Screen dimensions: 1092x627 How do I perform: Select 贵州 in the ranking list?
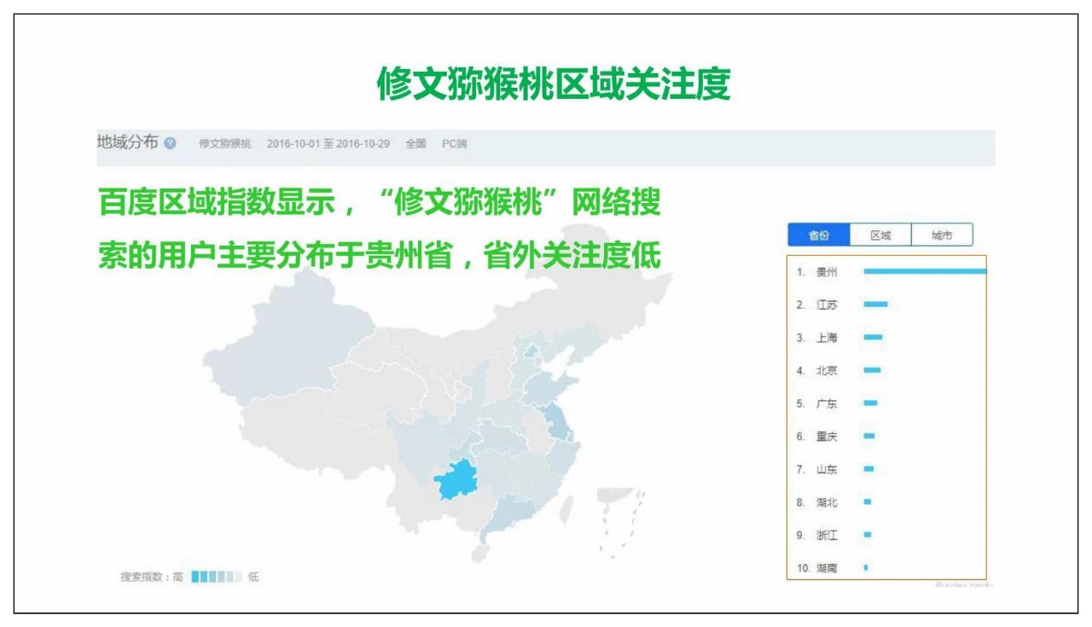click(827, 272)
